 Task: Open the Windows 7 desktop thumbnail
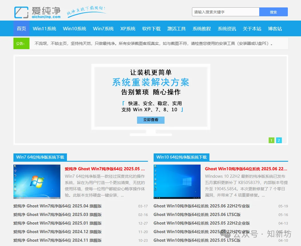point(37,181)
